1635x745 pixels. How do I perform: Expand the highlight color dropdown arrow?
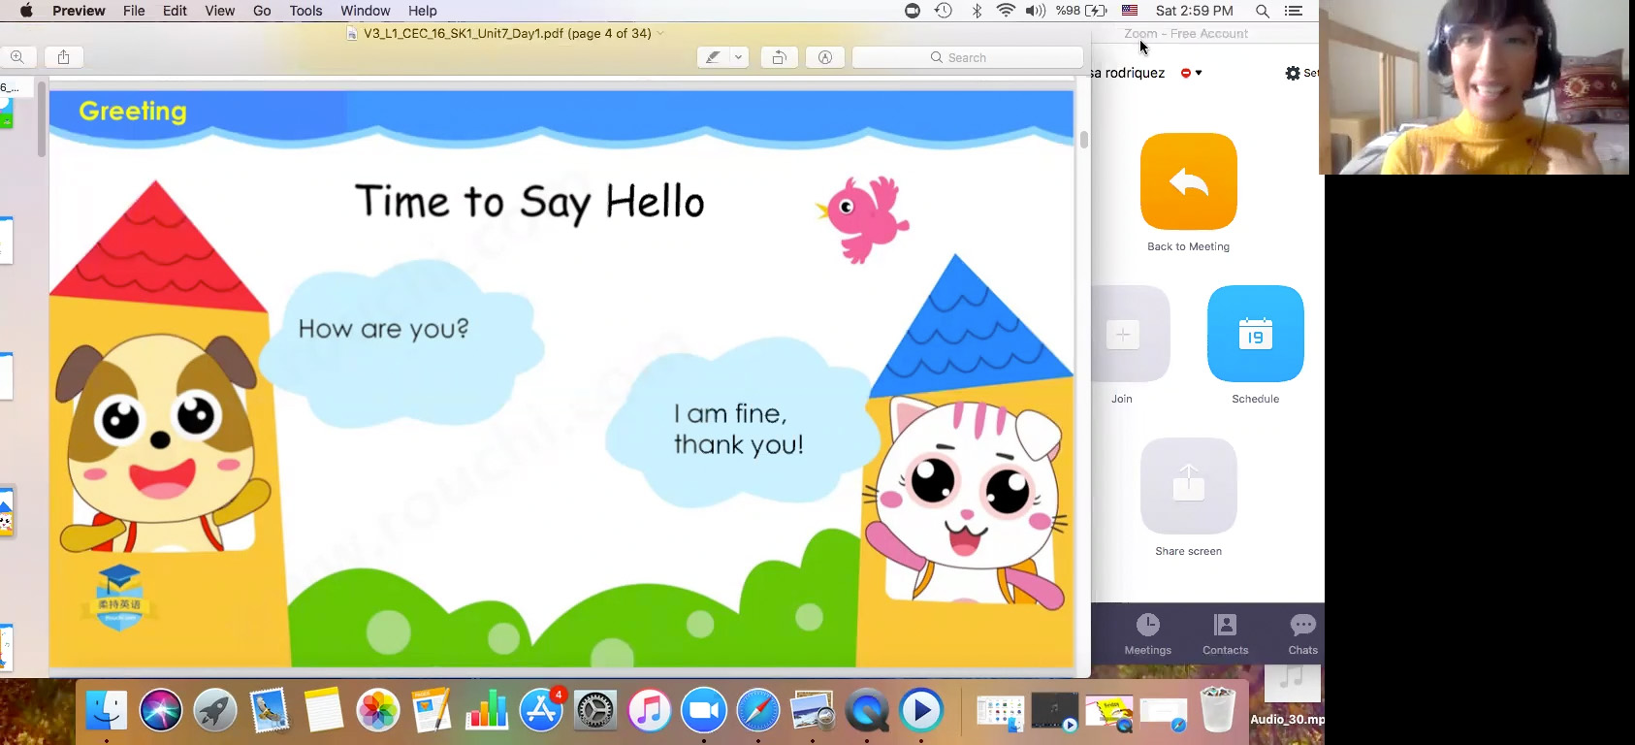tap(739, 57)
